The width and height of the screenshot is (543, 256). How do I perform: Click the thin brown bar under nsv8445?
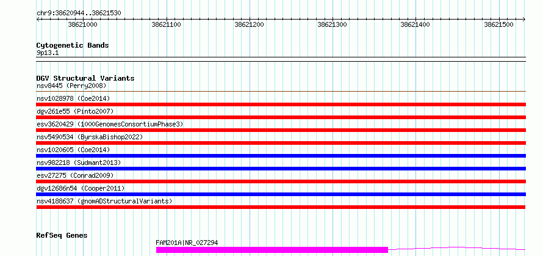(281, 92)
